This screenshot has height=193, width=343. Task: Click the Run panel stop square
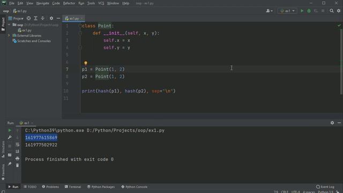[x=10, y=146]
